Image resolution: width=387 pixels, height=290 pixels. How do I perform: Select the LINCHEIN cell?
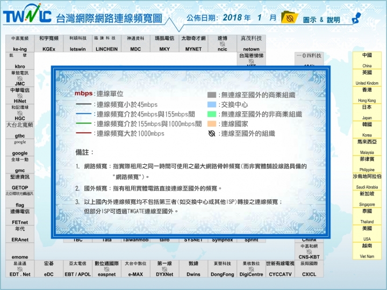(x=106, y=44)
